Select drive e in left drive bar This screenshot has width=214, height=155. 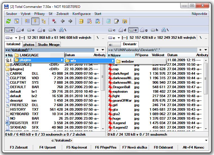pyautogui.click(x=31, y=30)
